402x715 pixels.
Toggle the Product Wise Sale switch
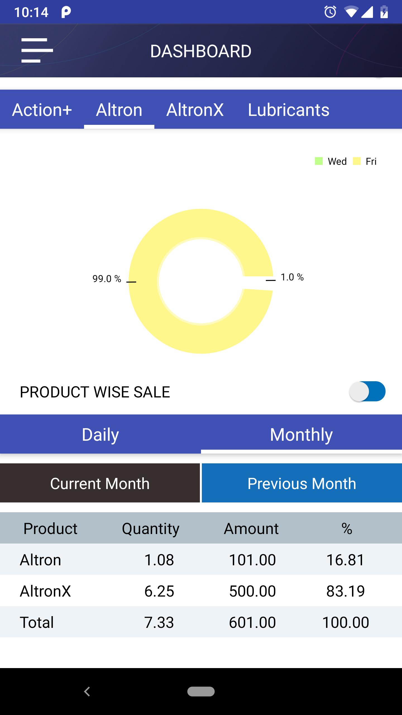click(367, 391)
